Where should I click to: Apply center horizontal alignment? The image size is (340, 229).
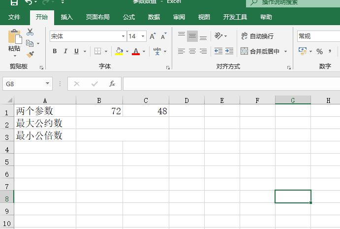(192, 51)
